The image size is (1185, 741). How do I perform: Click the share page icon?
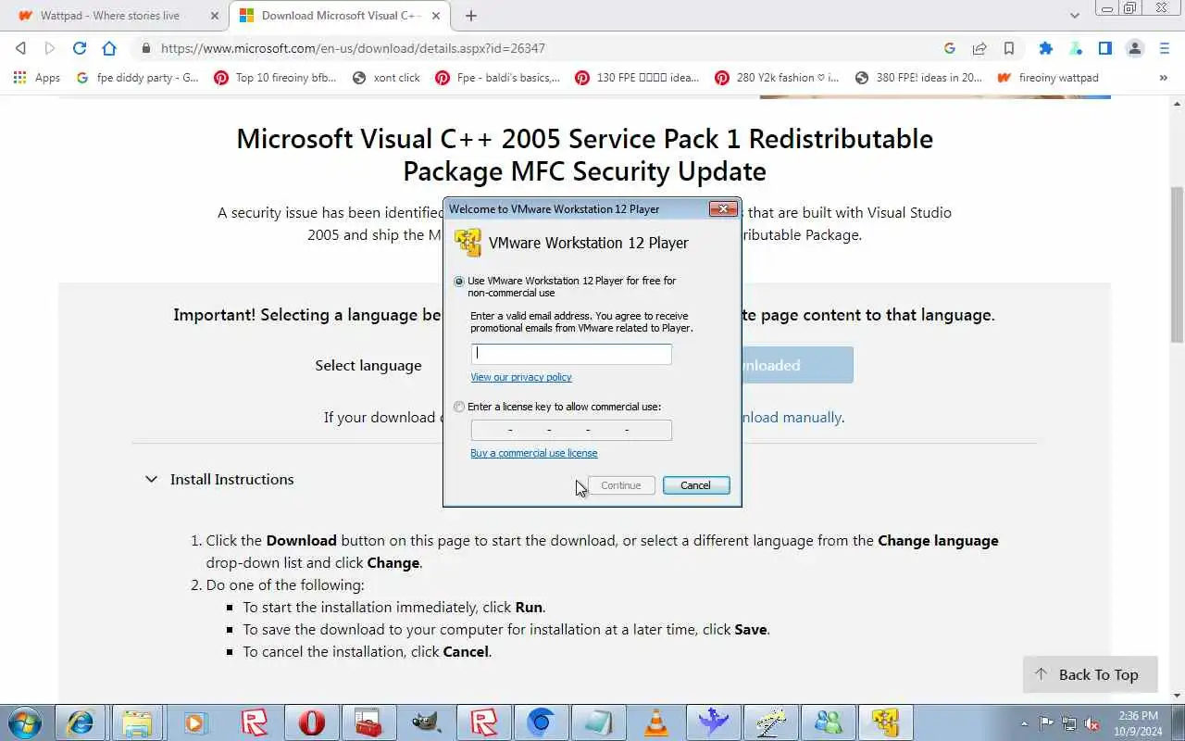coord(979,48)
